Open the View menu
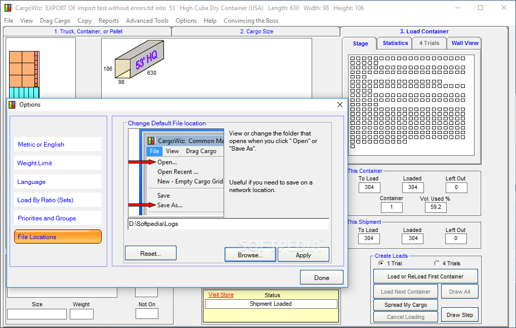The width and height of the screenshot is (516, 328). (26, 21)
